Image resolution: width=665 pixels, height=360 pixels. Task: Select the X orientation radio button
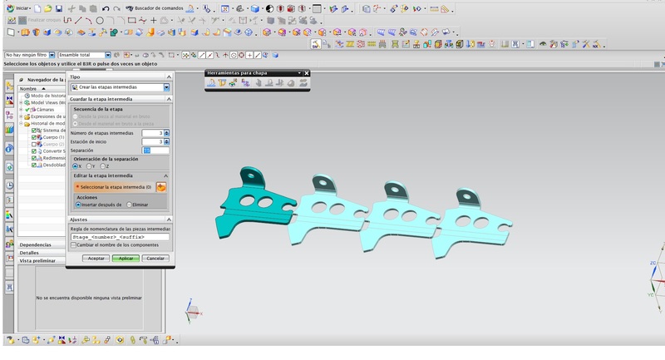(76, 166)
